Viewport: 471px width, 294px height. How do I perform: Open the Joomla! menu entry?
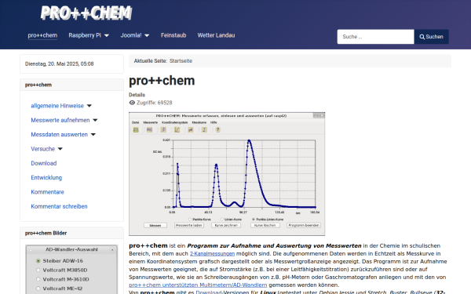[x=131, y=35]
